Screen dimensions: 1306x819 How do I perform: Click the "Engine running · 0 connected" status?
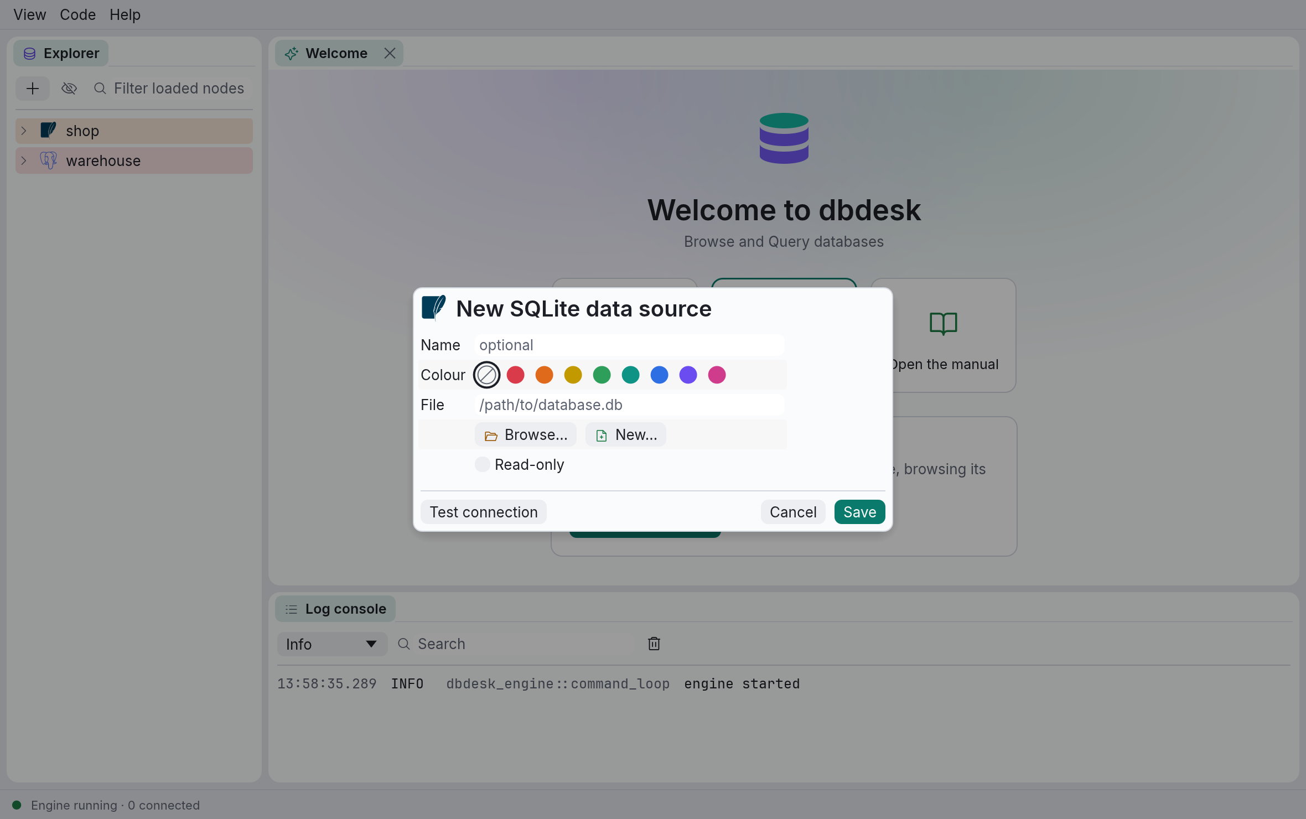[x=115, y=805]
